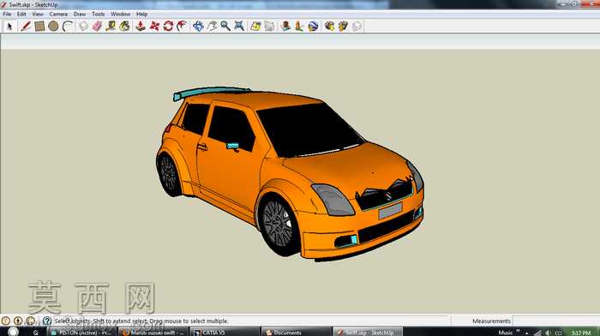Choose the Rotate tool
The width and height of the screenshot is (600, 336).
168,26
